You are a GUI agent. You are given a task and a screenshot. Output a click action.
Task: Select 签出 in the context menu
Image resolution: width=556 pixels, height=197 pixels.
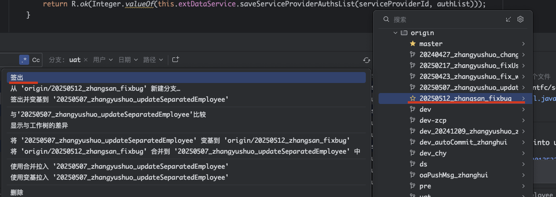[x=17, y=78]
